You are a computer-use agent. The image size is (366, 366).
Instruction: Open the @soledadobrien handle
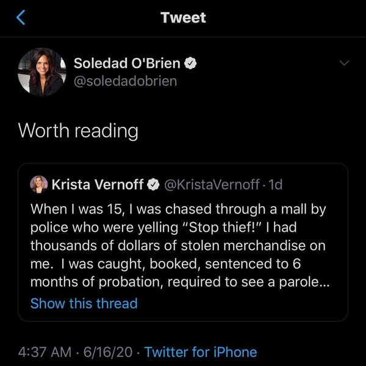125,81
